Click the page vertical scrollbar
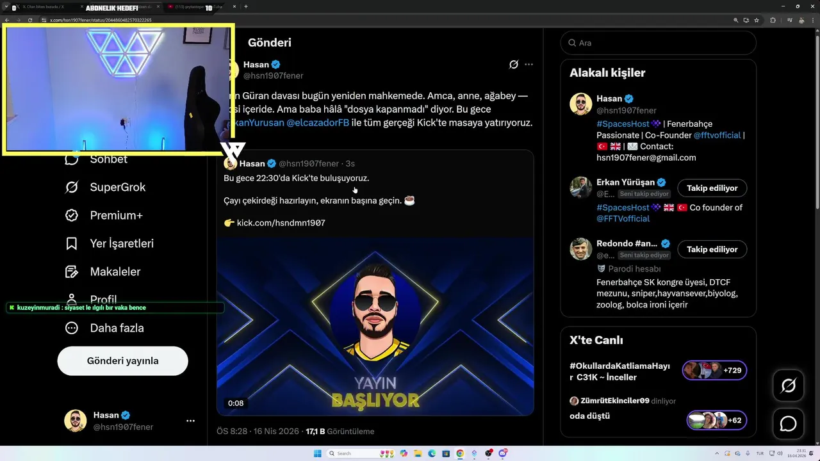Viewport: 820px width, 461px height. click(817, 122)
